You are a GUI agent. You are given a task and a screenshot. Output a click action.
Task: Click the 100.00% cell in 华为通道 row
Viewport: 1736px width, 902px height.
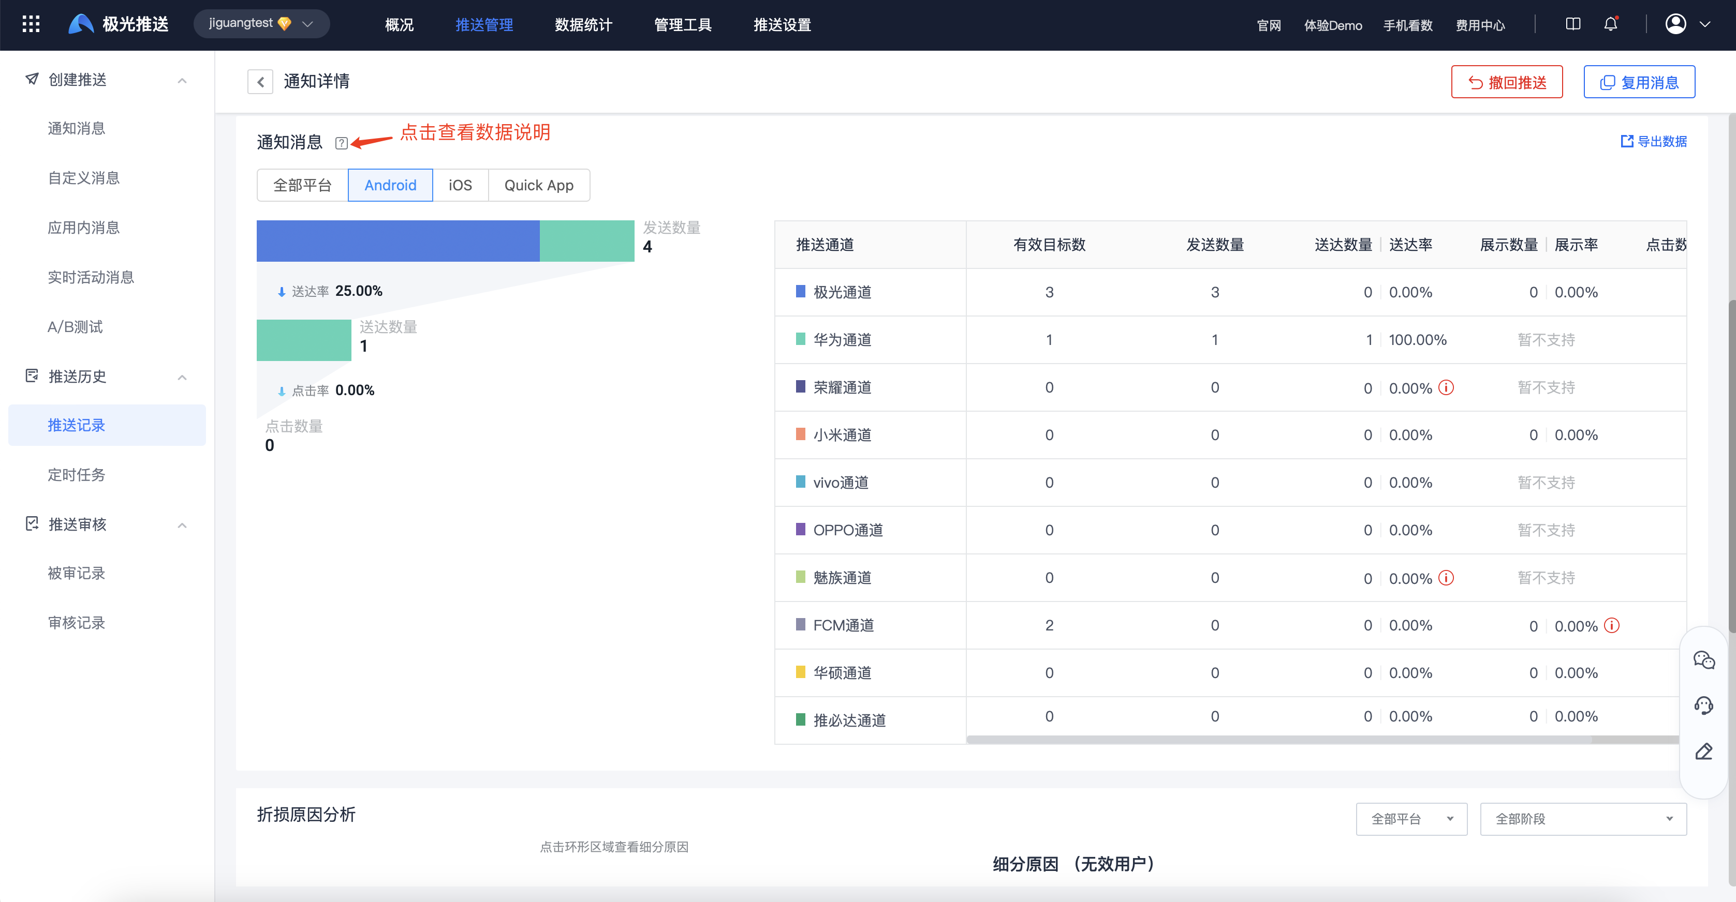click(x=1418, y=339)
